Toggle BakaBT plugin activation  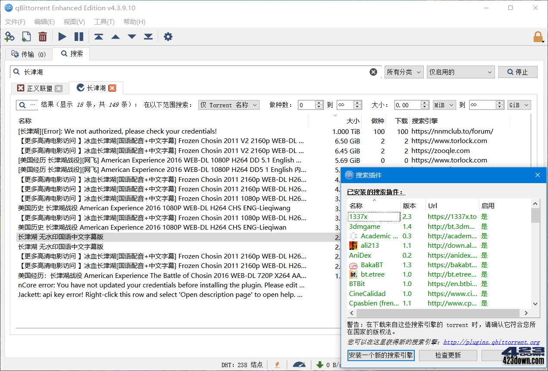[x=484, y=265]
